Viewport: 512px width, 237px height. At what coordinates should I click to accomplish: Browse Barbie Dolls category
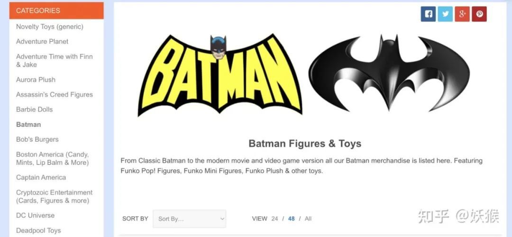[34, 109]
